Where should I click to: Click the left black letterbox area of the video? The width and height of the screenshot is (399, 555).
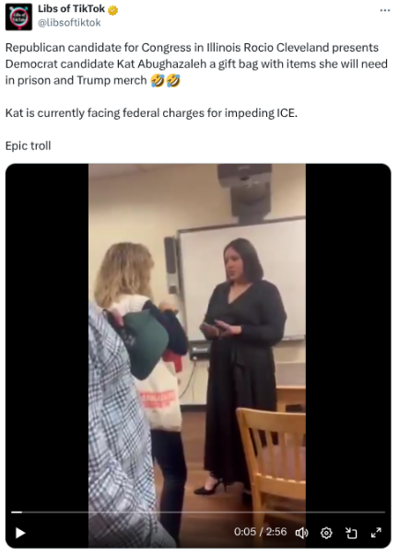pos(47,336)
